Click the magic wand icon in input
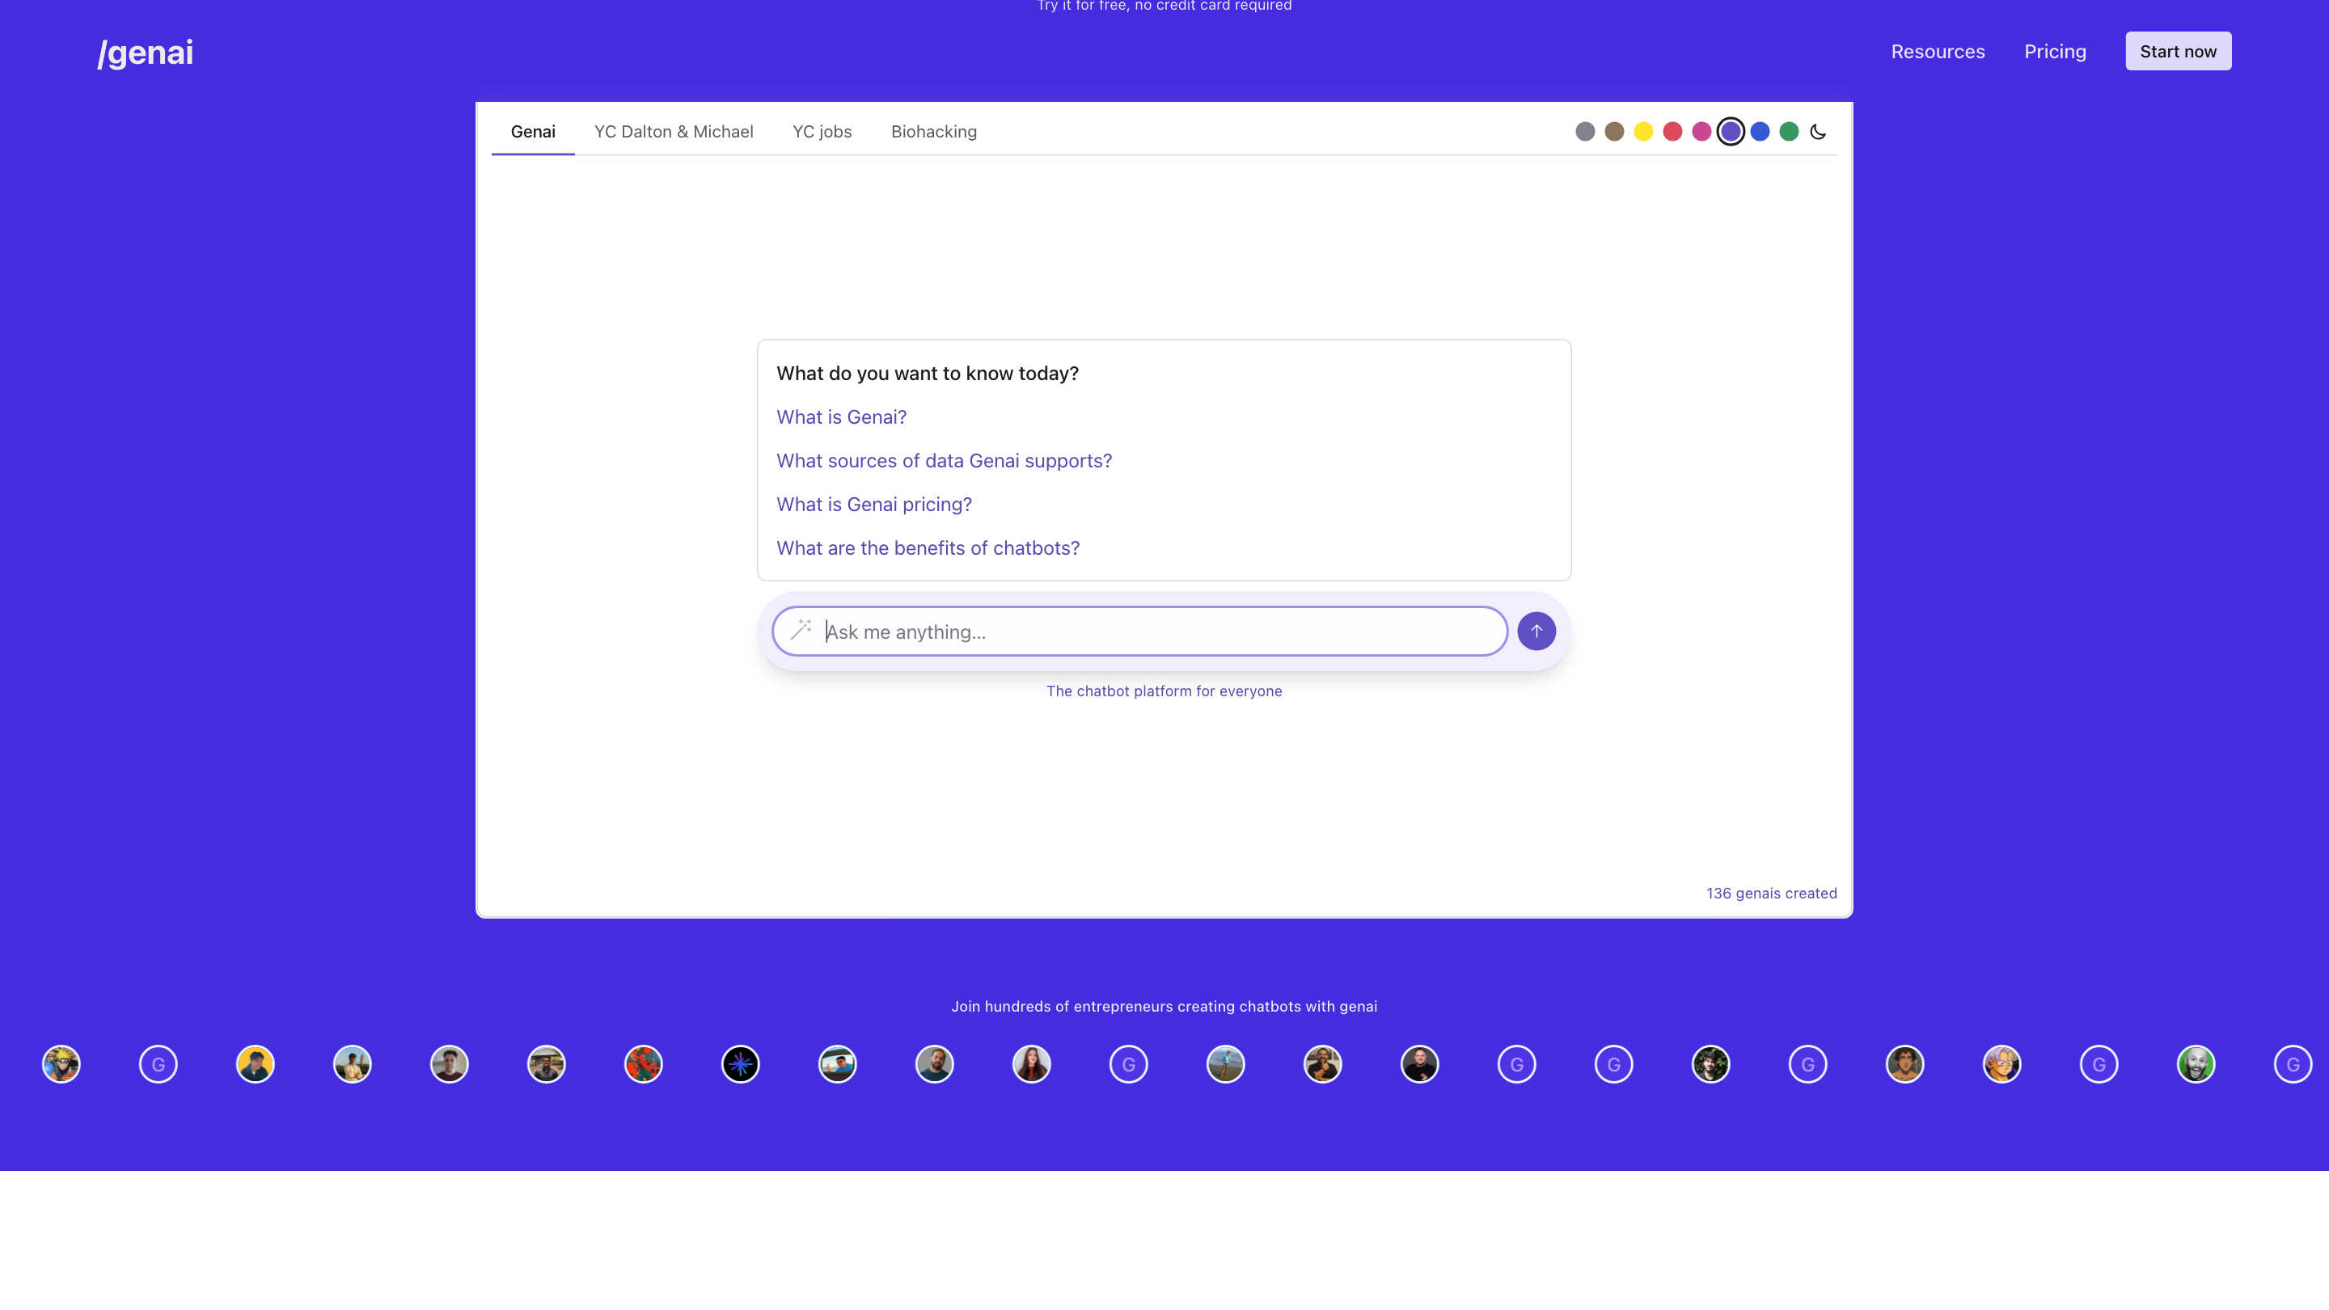The image size is (2329, 1310). pos(801,630)
